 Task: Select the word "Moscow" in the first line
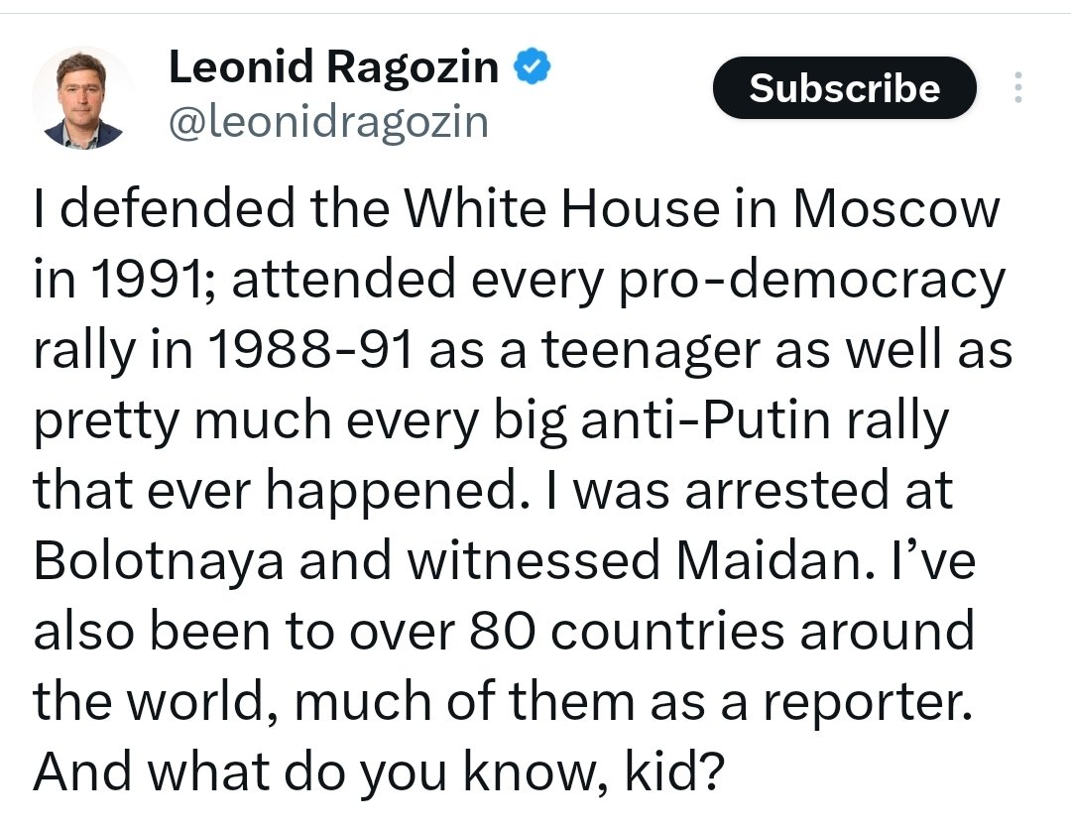pyautogui.click(x=896, y=207)
